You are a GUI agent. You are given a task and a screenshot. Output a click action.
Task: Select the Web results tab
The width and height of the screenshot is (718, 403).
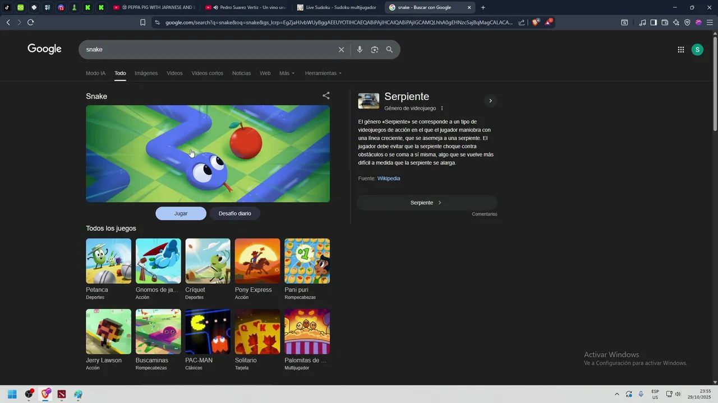pos(265,73)
